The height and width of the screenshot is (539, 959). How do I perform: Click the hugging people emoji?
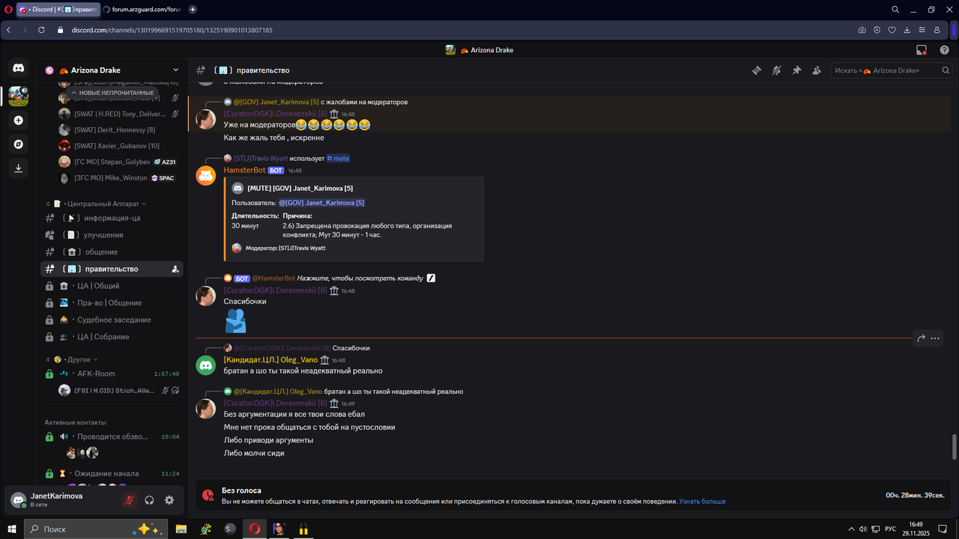pyautogui.click(x=235, y=321)
